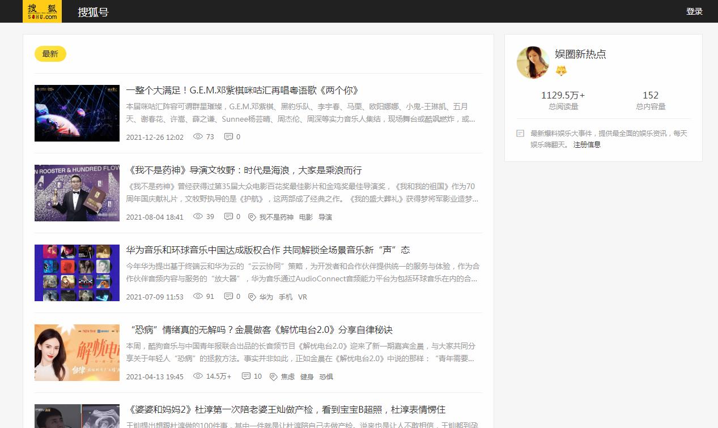Open article 《我不是药神》导演文牧野

click(244, 170)
